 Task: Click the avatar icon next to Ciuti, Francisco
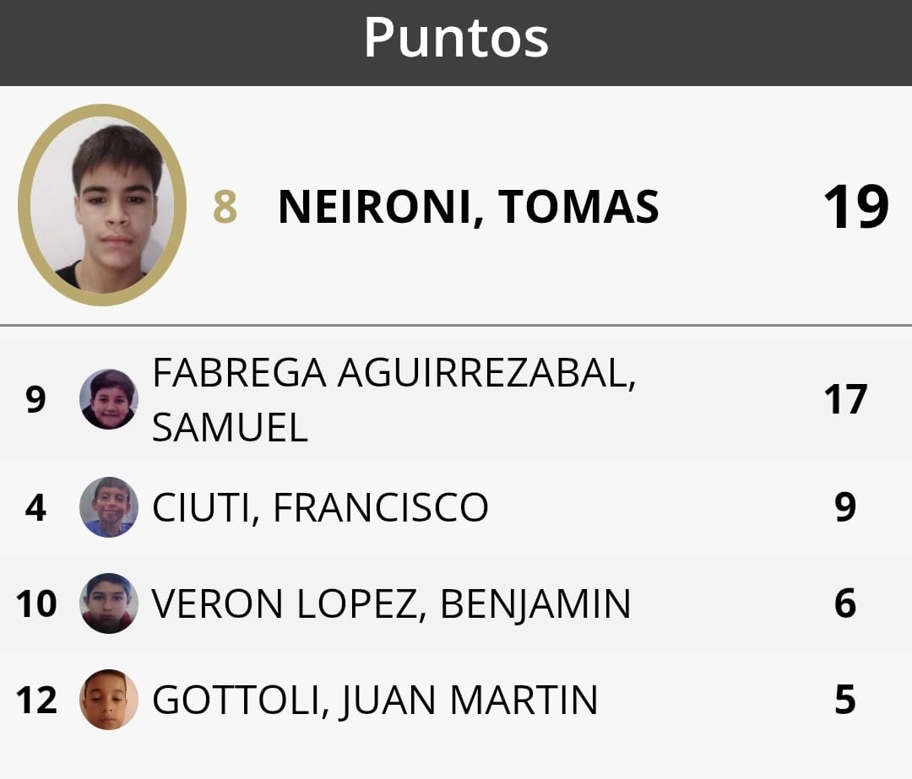click(109, 507)
